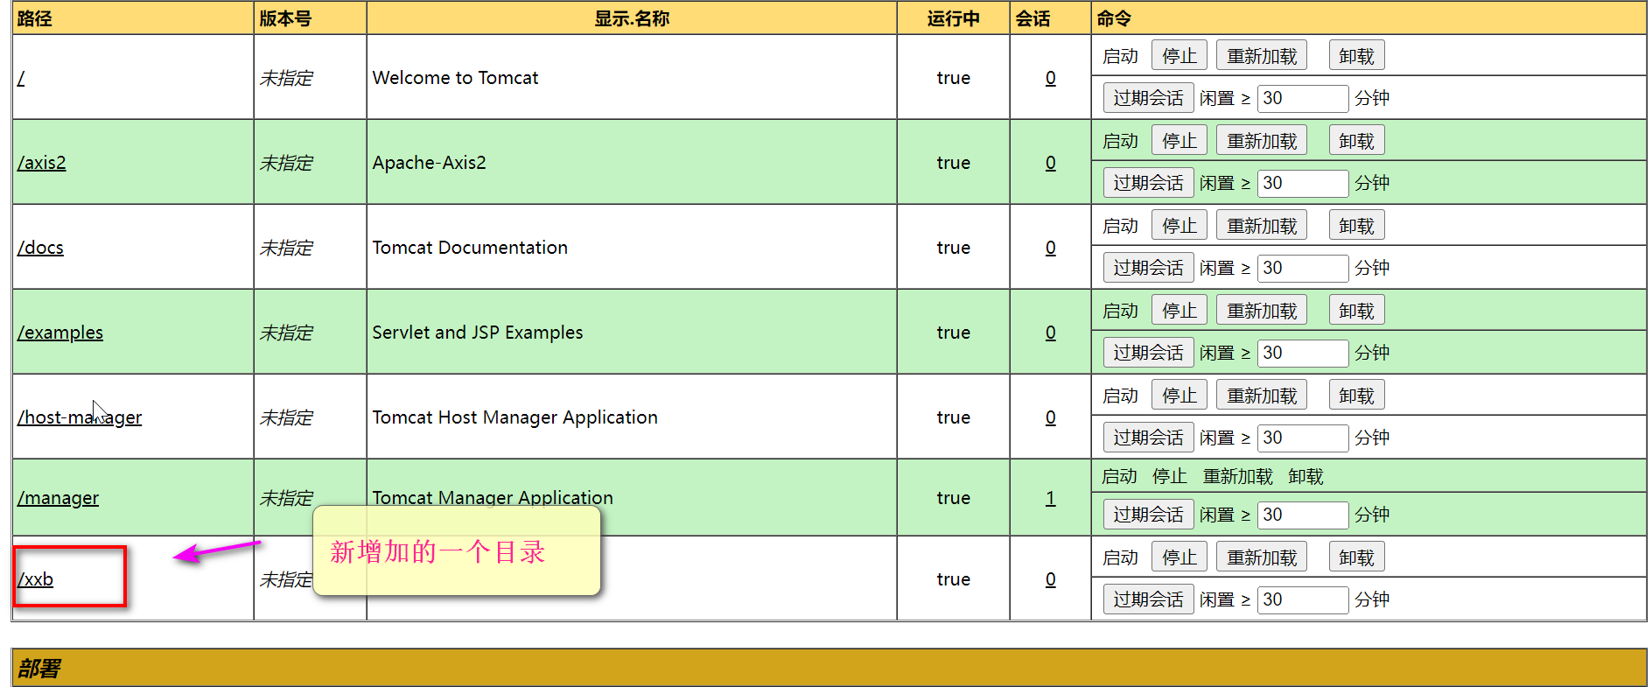Open the /examples application link

[60, 333]
